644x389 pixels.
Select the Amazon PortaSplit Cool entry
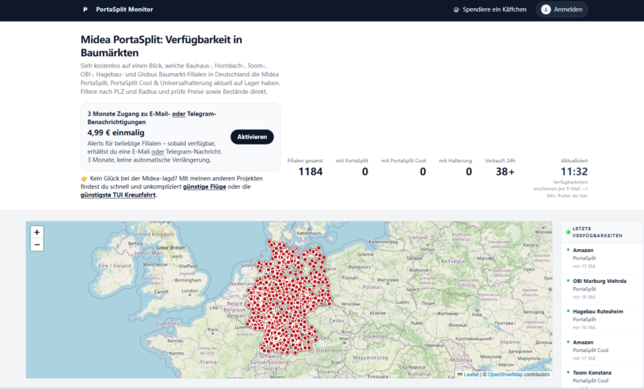coord(601,350)
